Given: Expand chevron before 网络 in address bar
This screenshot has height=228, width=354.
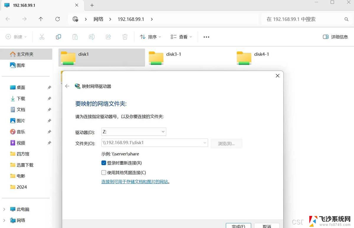Looking at the screenshot, I should [x=86, y=19].
